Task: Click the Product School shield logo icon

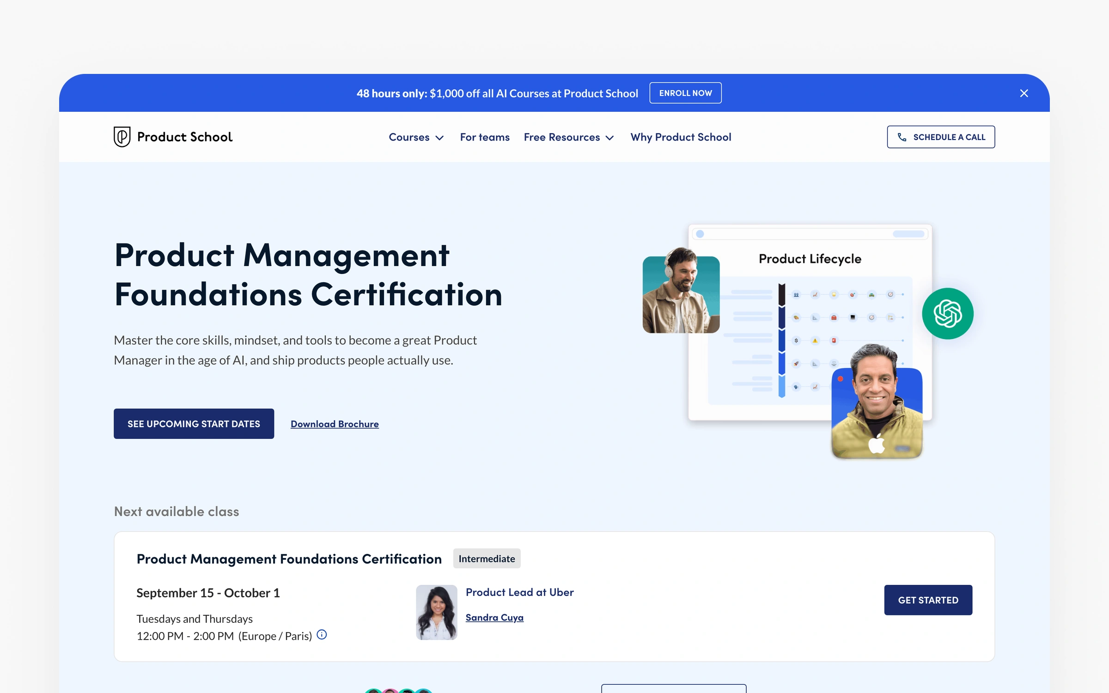Action: click(x=122, y=137)
